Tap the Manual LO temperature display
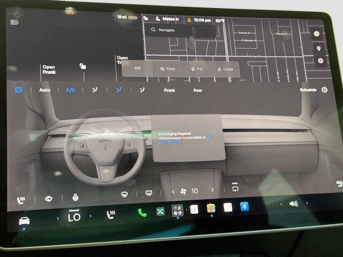 tap(74, 216)
